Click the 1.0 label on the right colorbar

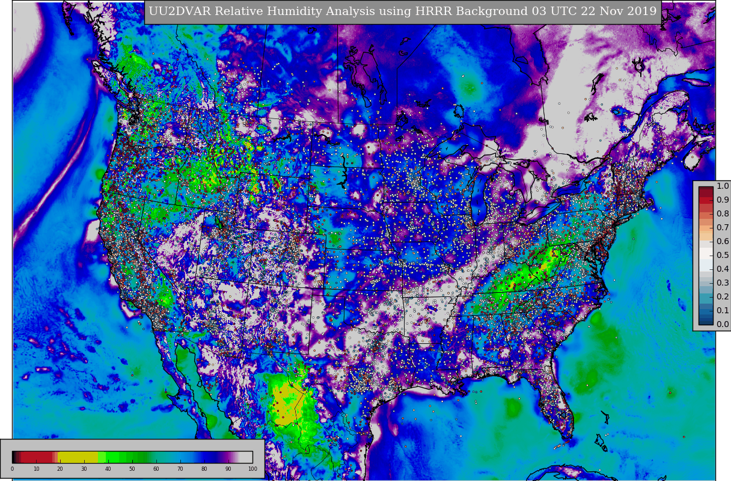tap(723, 186)
